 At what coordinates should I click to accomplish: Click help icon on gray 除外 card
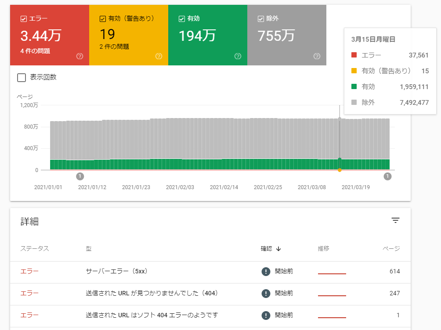317,56
